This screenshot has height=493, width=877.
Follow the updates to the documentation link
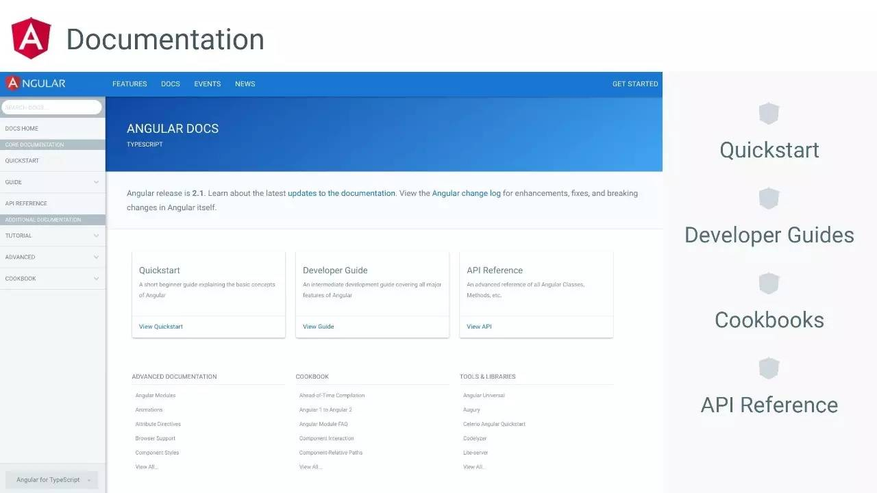point(341,193)
